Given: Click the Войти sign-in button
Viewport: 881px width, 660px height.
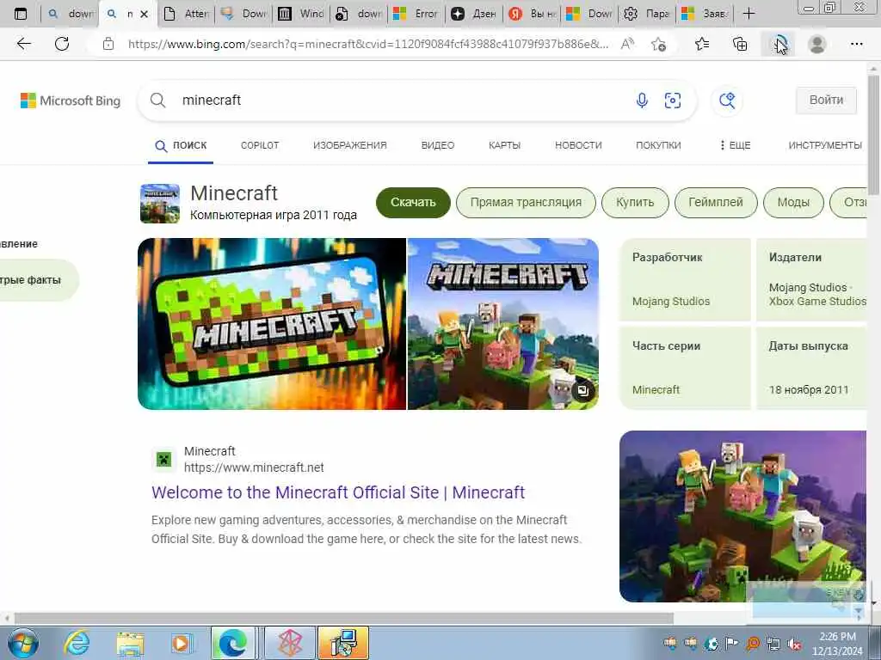Looking at the screenshot, I should tap(826, 101).
